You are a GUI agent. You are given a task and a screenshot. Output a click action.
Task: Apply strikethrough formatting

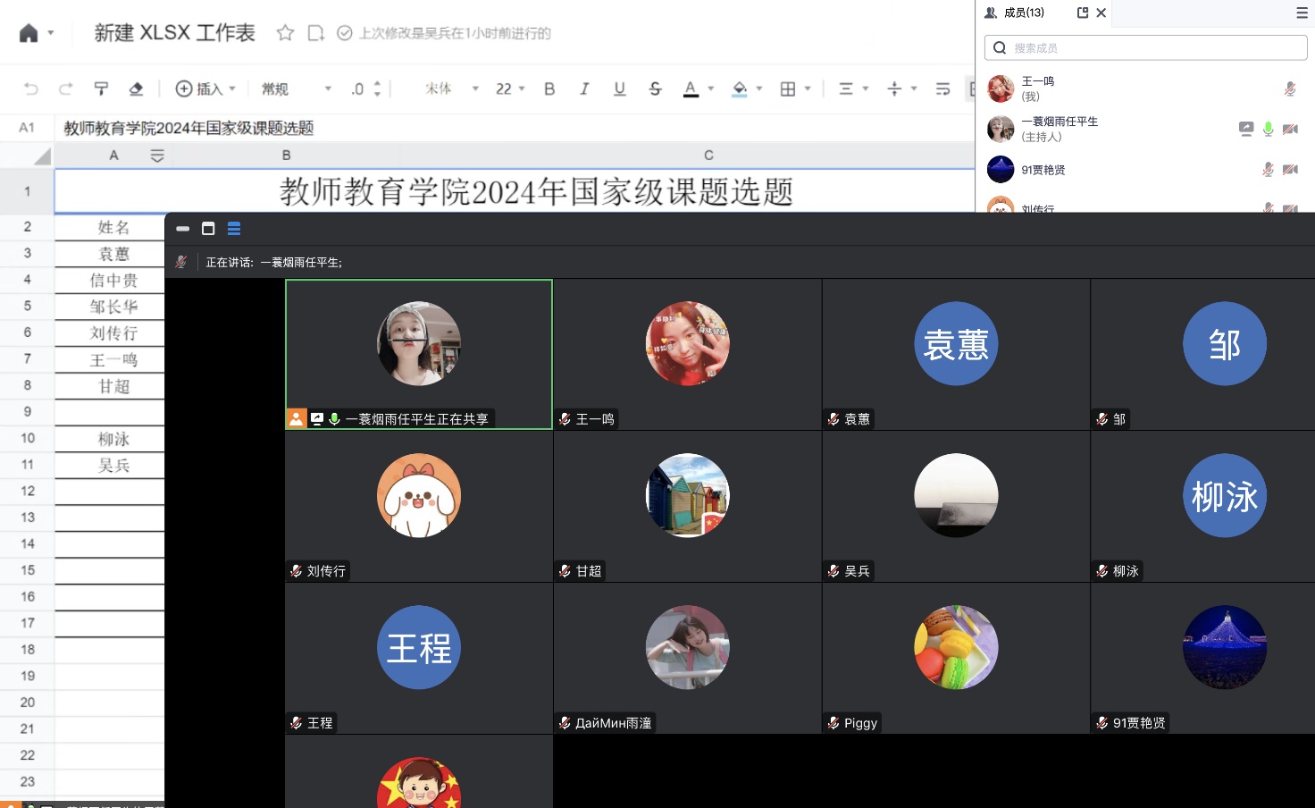[655, 88]
